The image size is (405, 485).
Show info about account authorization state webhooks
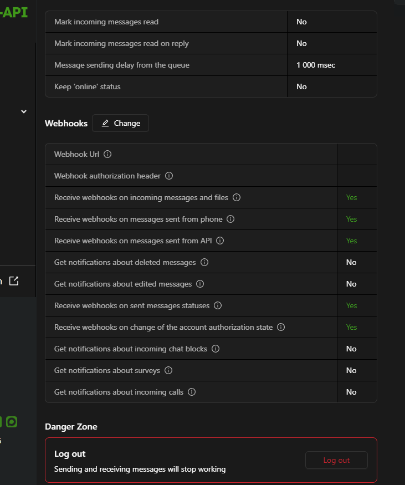281,327
